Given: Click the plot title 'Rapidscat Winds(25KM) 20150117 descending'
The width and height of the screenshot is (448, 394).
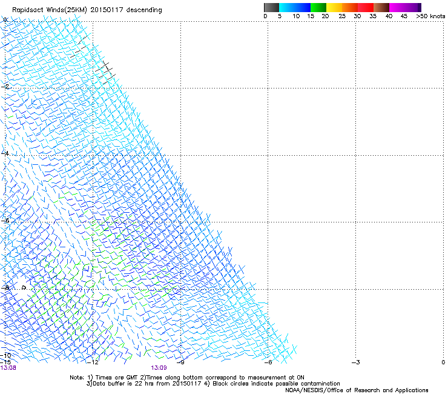Looking at the screenshot, I should (x=87, y=10).
